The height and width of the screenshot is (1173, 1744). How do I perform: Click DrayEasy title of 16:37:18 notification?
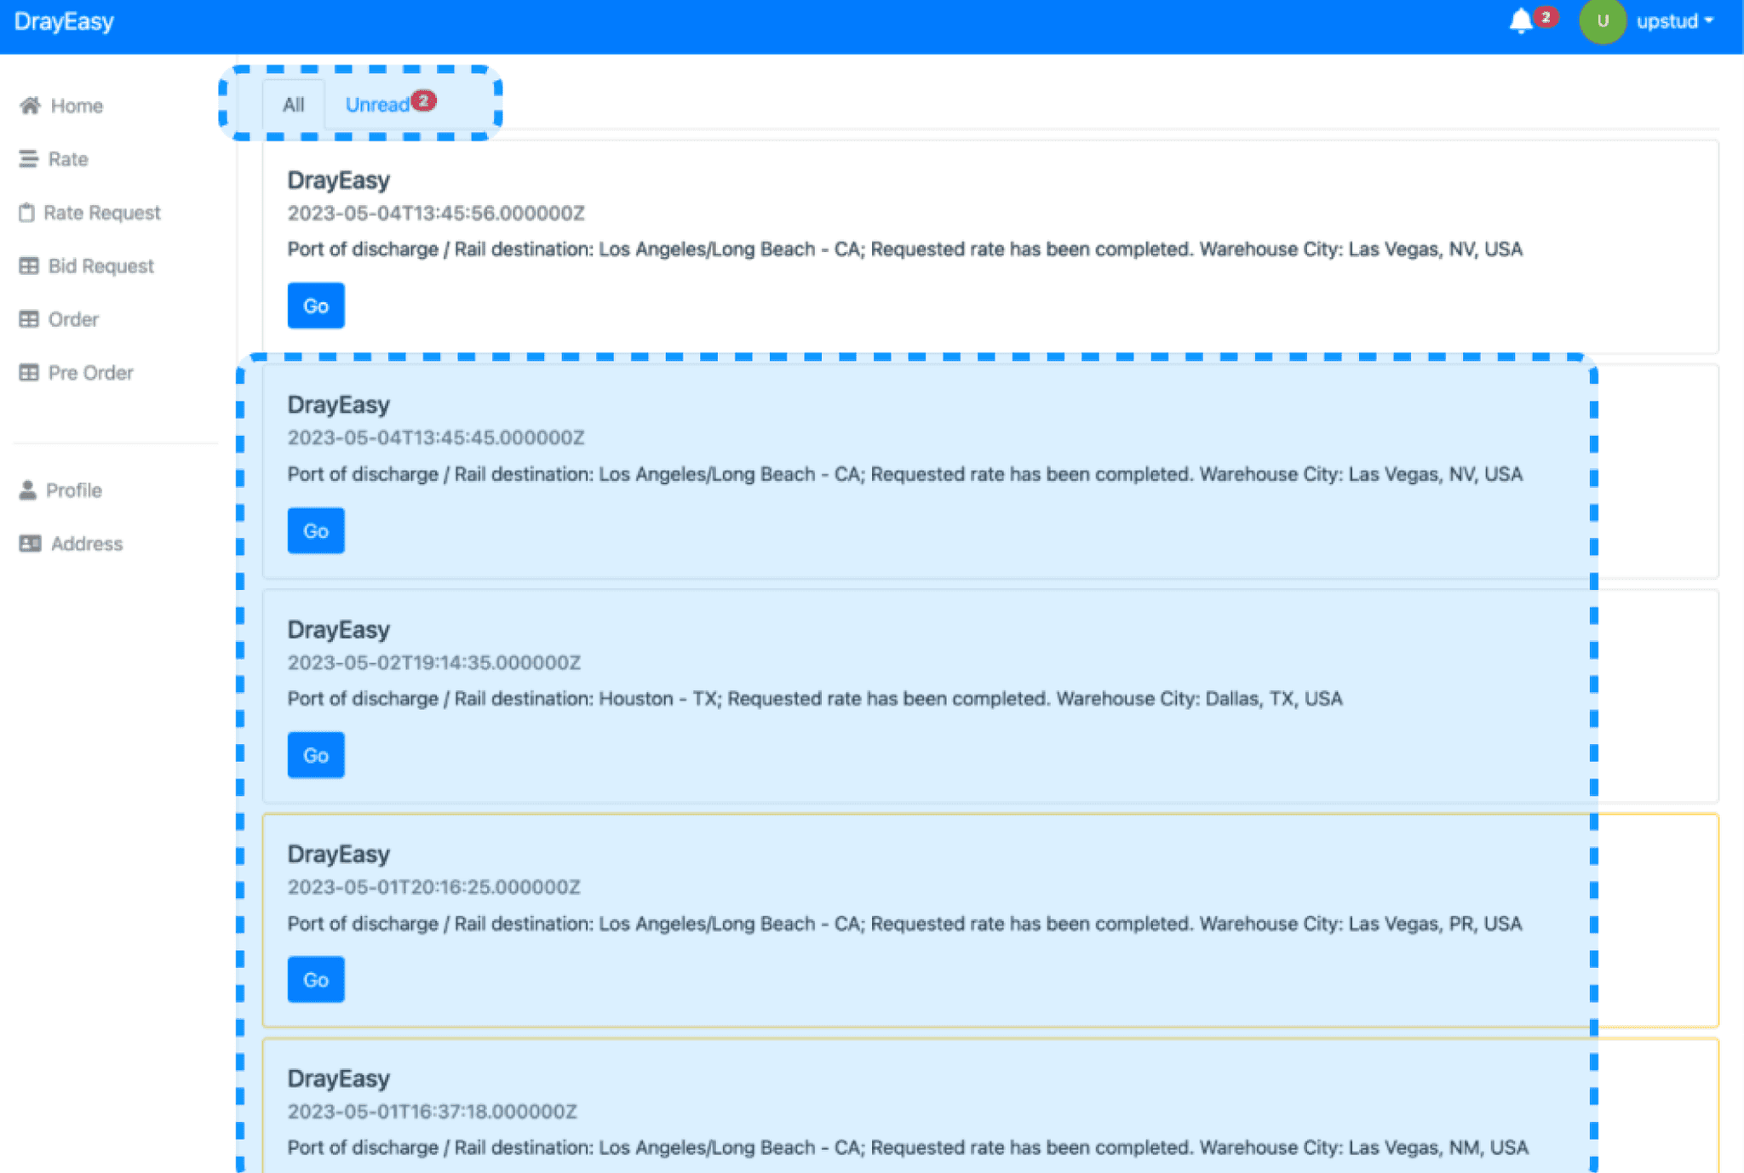click(339, 1079)
